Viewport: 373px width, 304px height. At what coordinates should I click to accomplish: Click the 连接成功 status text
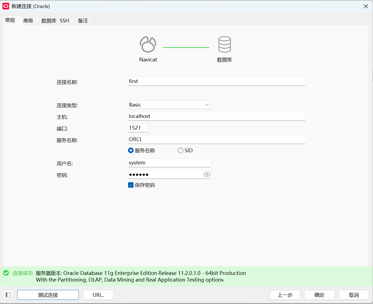(23, 273)
